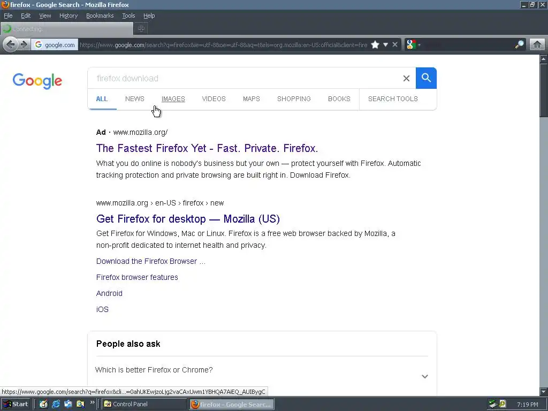Click the Google site identity icon in address bar
This screenshot has width=548, height=411.
point(55,45)
